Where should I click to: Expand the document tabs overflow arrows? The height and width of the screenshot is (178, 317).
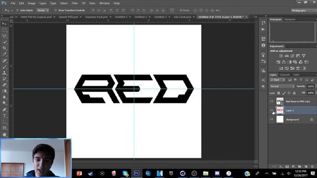pos(256,17)
